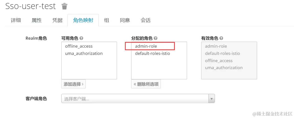Open the 详细 tab
The height and width of the screenshot is (118, 294).
pyautogui.click(x=16, y=20)
